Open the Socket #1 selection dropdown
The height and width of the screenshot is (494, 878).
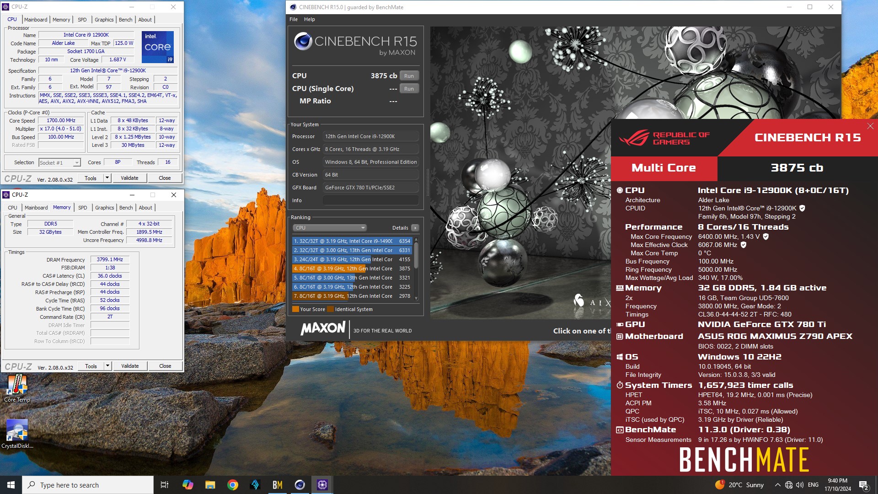pos(60,162)
